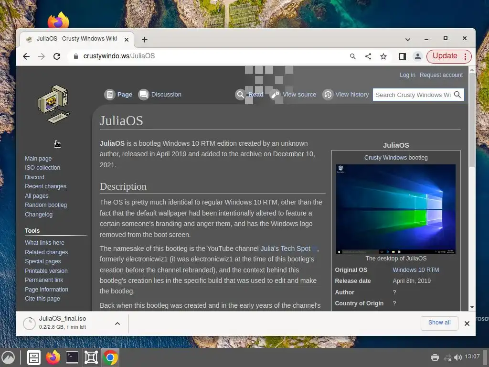Click the download progress circle icon
The width and height of the screenshot is (489, 367).
29,324
